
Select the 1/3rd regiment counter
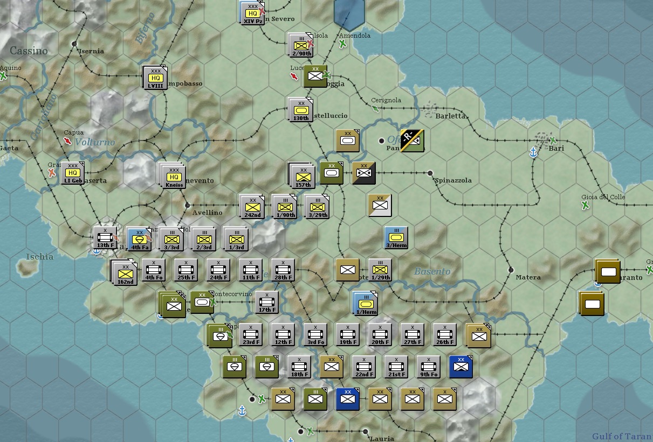tap(236, 239)
